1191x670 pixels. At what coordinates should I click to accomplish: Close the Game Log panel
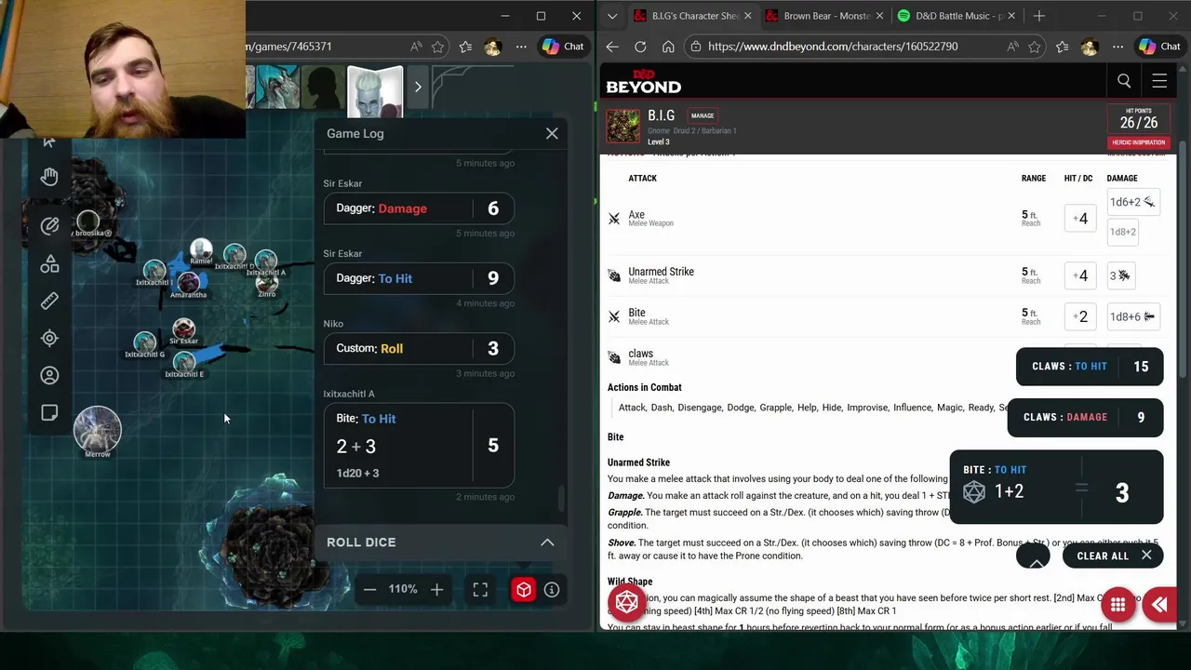tap(552, 133)
